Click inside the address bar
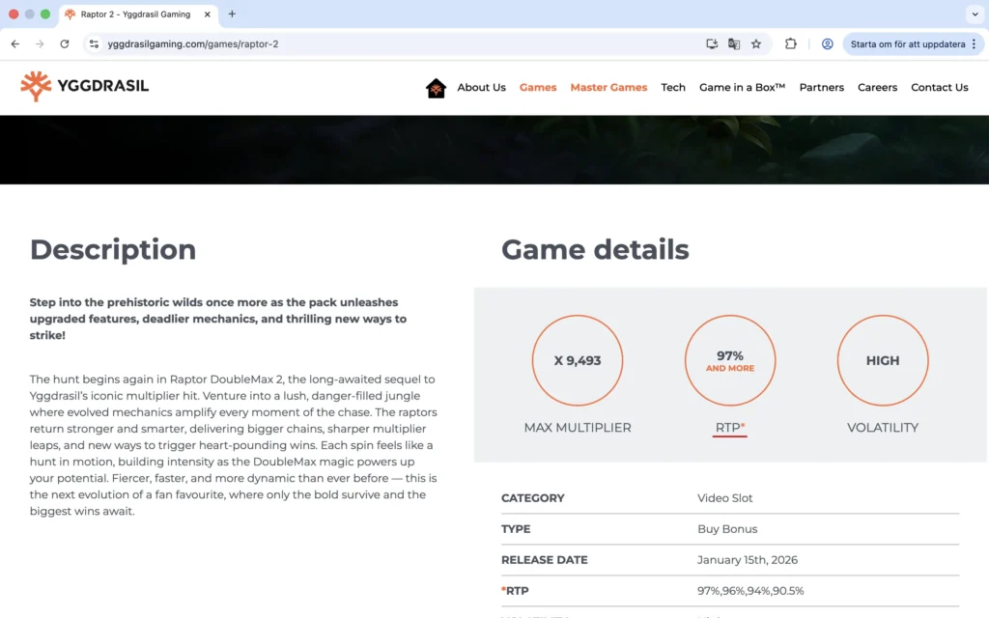 290,43
